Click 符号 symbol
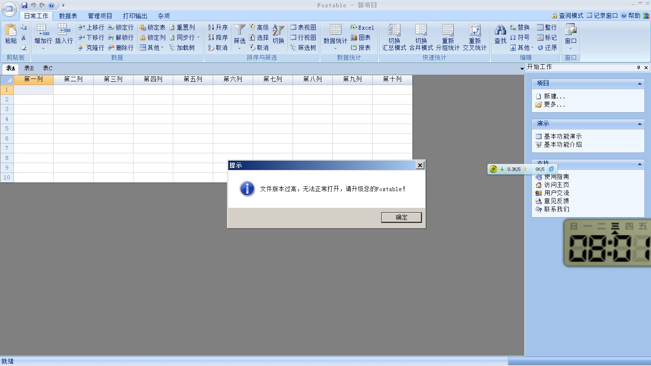 pos(520,37)
